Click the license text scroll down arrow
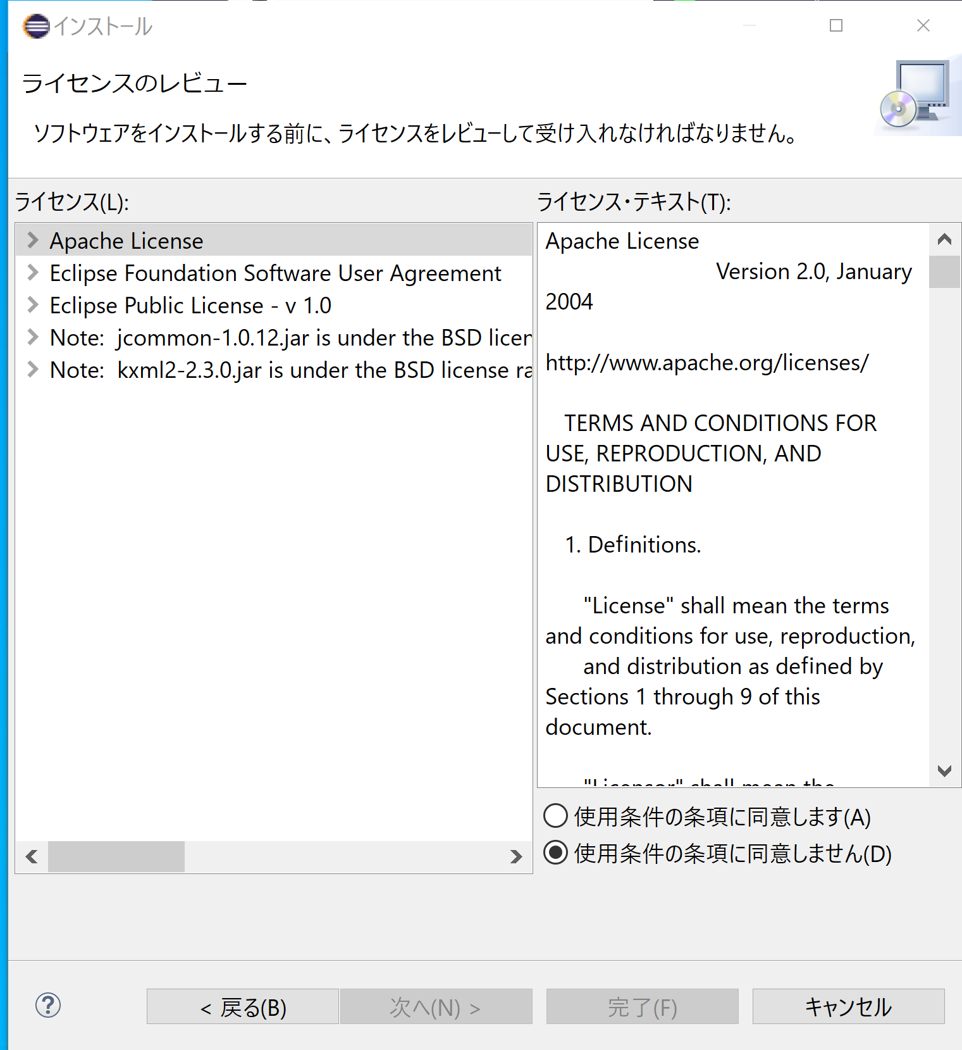Screen dimensions: 962x1050 point(944,771)
